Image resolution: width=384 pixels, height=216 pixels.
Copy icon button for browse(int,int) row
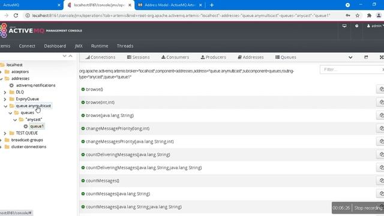[x=381, y=102]
